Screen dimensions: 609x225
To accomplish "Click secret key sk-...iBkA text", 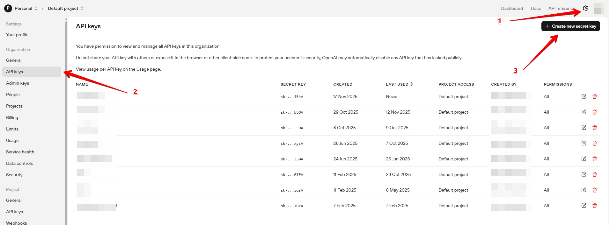I will [x=292, y=97].
